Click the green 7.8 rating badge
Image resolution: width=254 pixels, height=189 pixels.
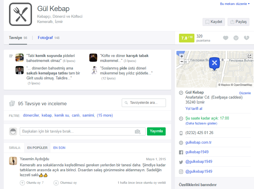tap(186, 38)
